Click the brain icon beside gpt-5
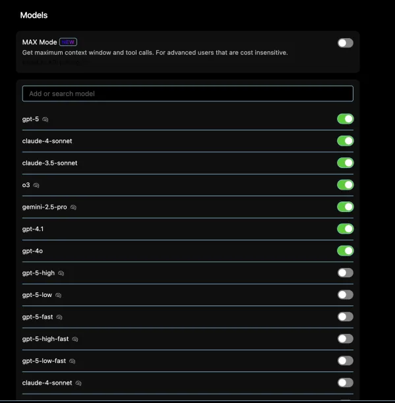The width and height of the screenshot is (395, 403). (x=46, y=119)
